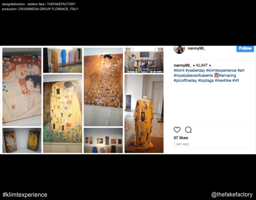Viewport: 256px width, 200px height.
Task: Open comments via speech bubble icon
Action: click(188, 130)
